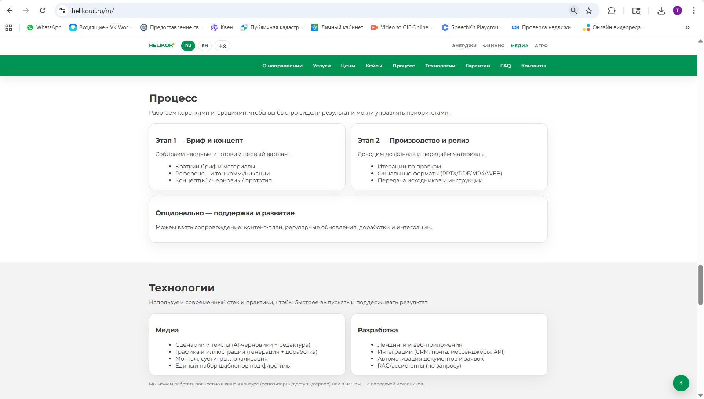Bookmark this page with the star icon
The image size is (704, 399).
pyautogui.click(x=589, y=11)
